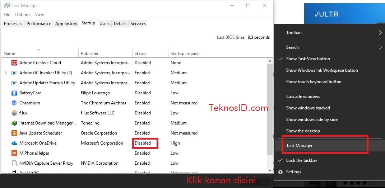This screenshot has height=188, width=385.
Task: Click the Settings gear icon in context menu
Action: tap(280, 172)
